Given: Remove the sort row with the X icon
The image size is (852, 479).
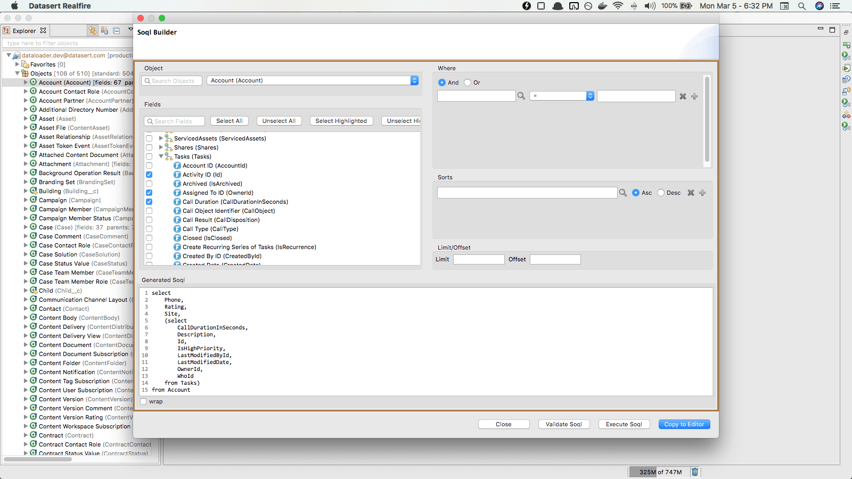Looking at the screenshot, I should click(x=691, y=193).
